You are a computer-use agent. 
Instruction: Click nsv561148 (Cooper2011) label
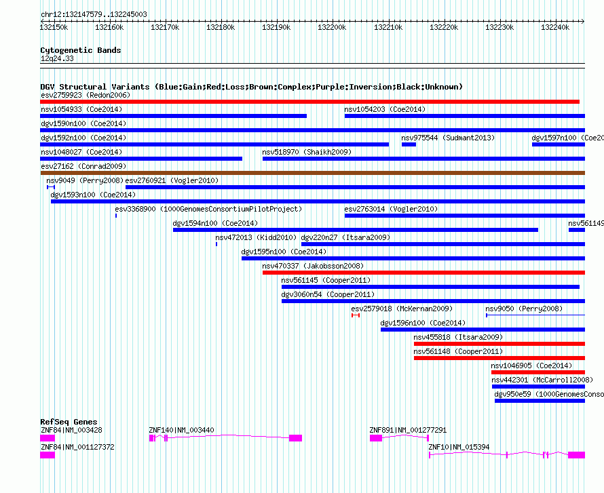(458, 351)
